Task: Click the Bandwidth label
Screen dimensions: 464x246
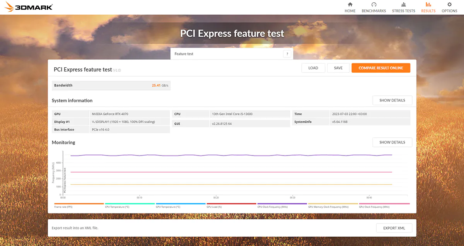Action: pyautogui.click(x=63, y=85)
